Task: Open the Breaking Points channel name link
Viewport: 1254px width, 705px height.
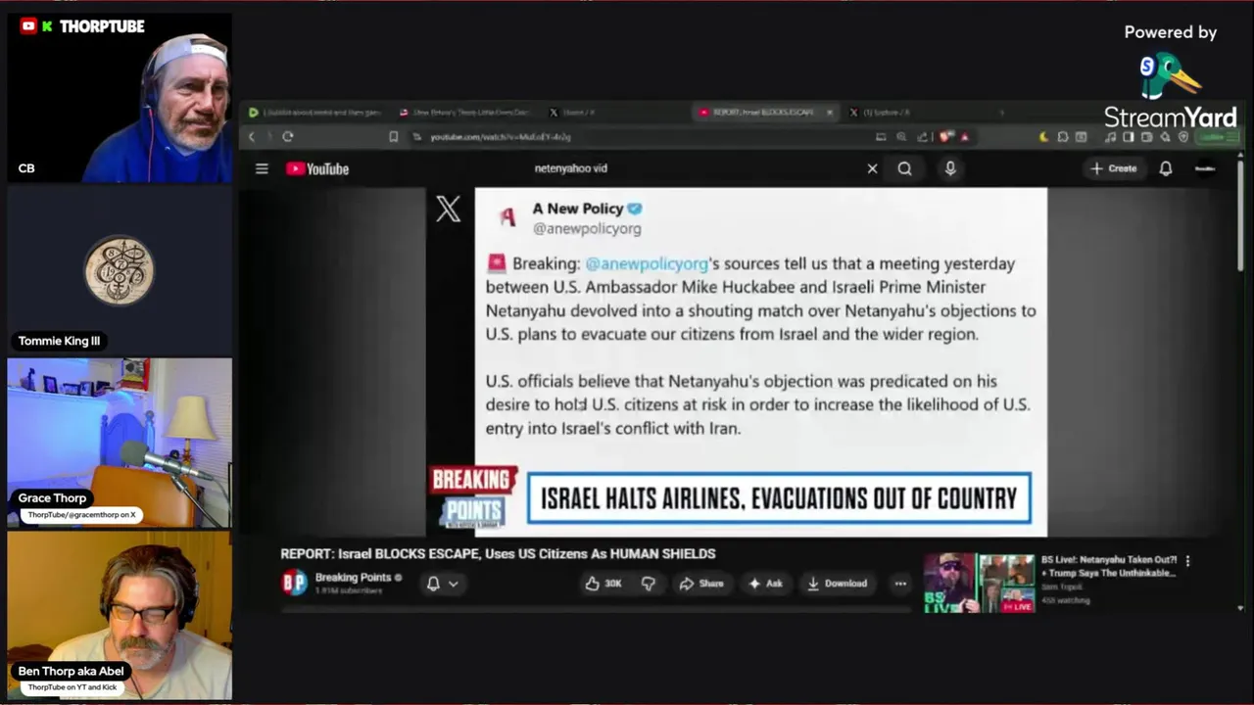Action: (353, 578)
